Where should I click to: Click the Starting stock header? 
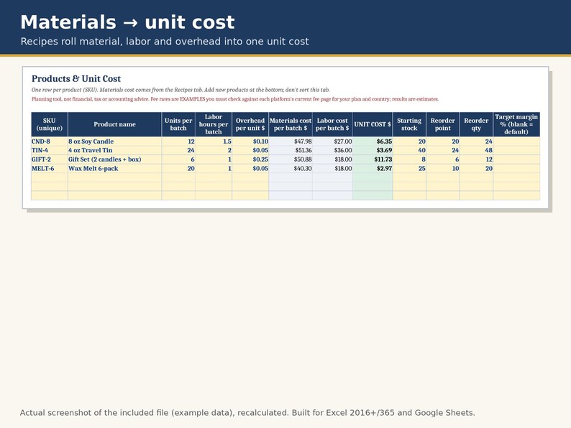pos(409,124)
